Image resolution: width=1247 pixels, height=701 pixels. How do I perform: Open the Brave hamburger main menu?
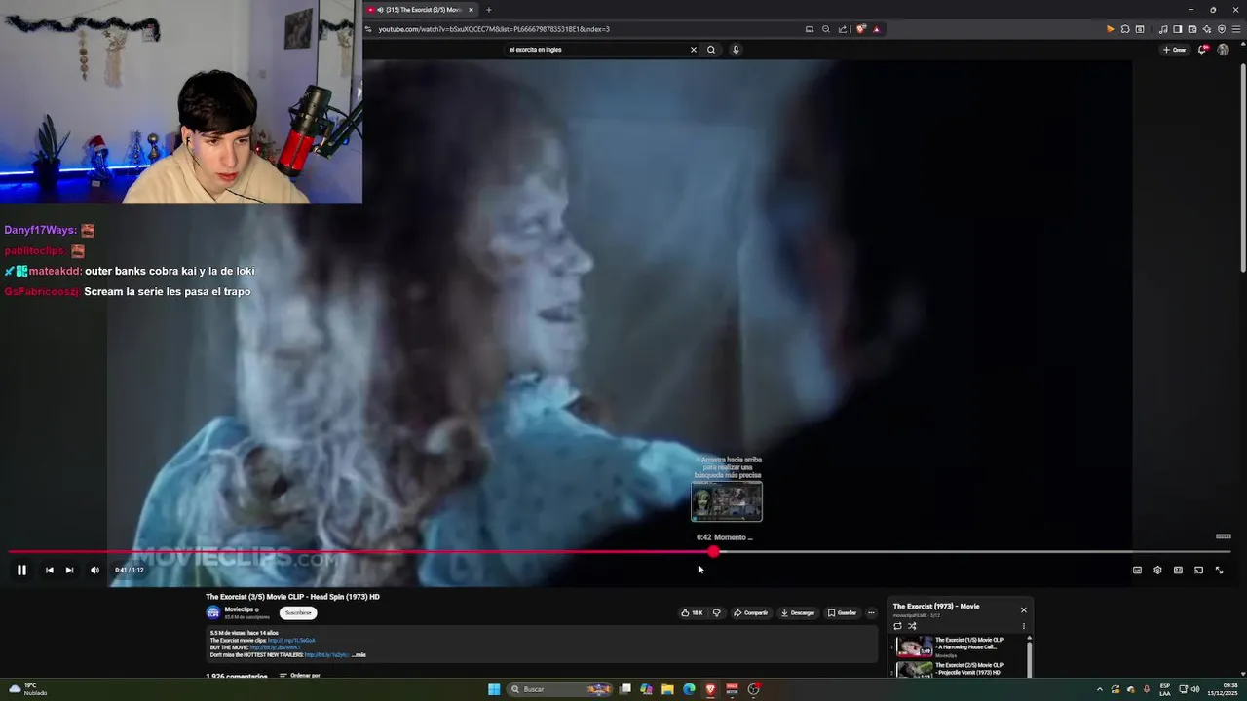pyautogui.click(x=1235, y=29)
